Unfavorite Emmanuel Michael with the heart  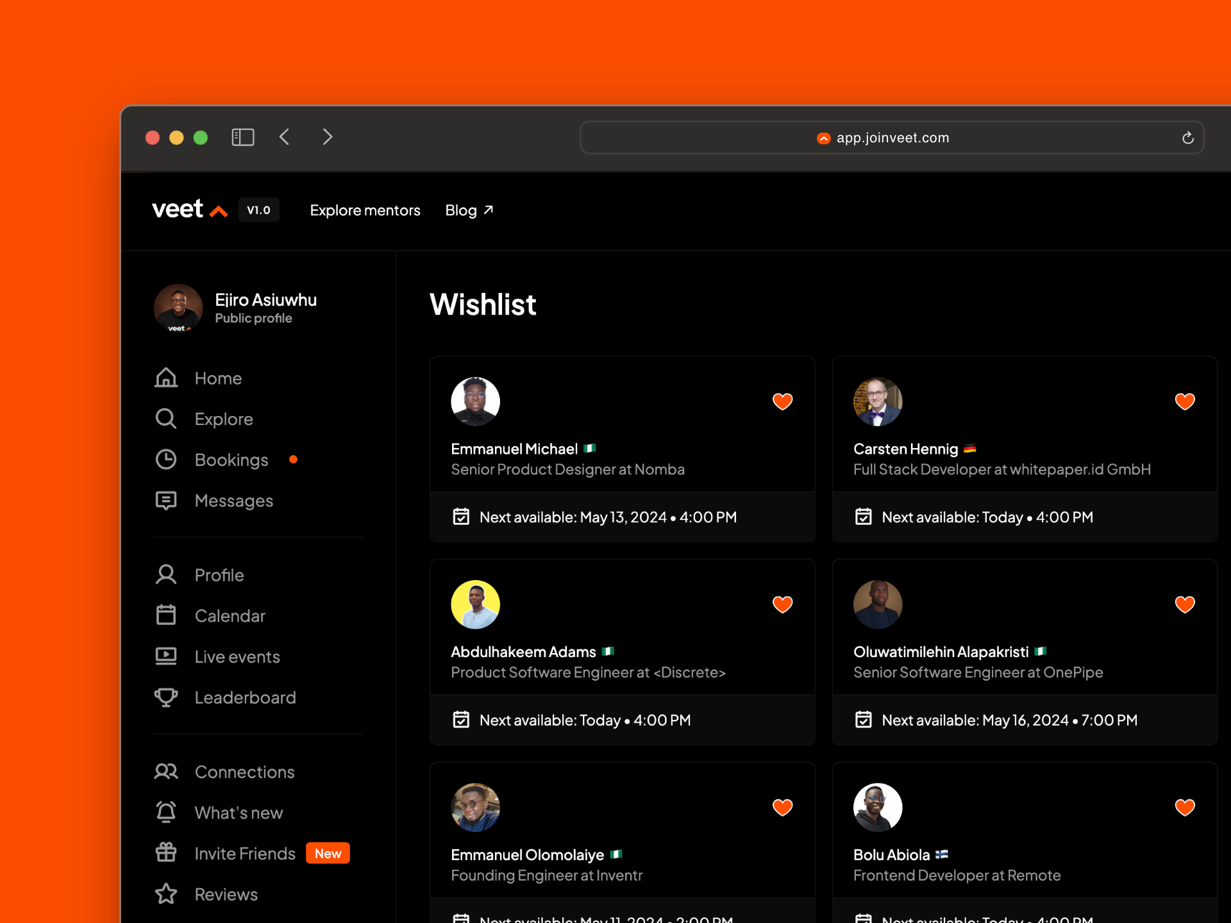(782, 401)
